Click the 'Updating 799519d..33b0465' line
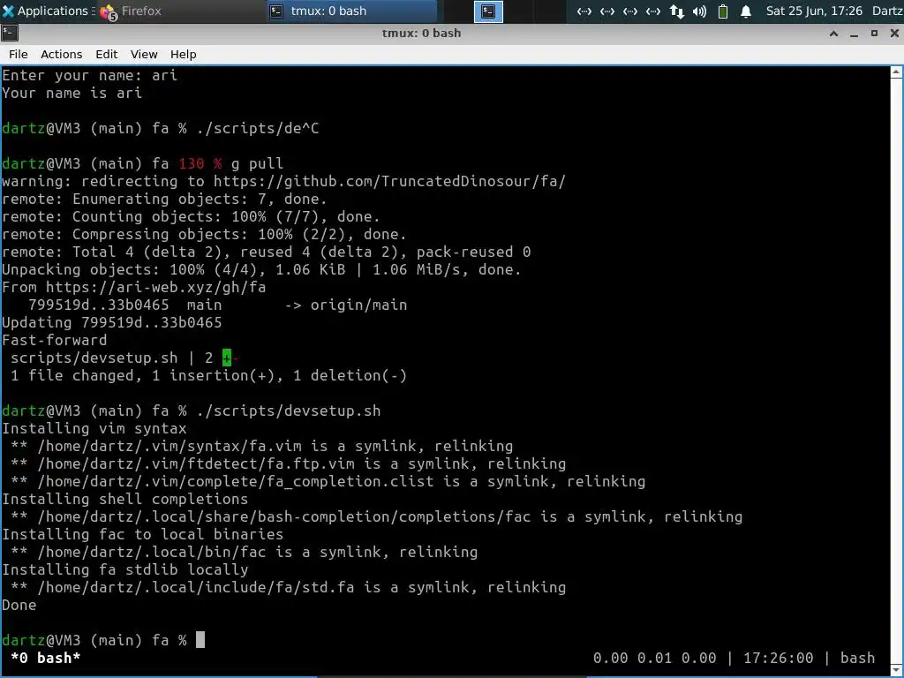Viewport: 904px width, 678px height. click(112, 322)
